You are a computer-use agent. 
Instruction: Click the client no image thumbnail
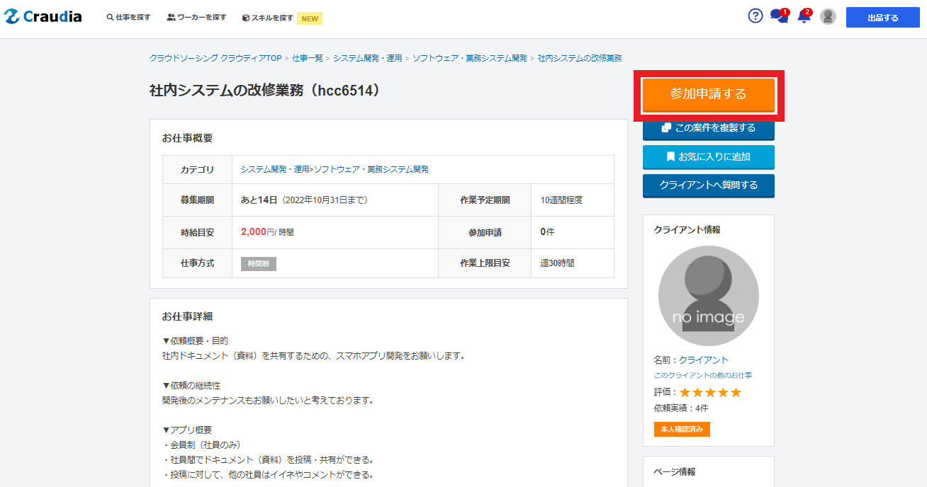tap(708, 296)
